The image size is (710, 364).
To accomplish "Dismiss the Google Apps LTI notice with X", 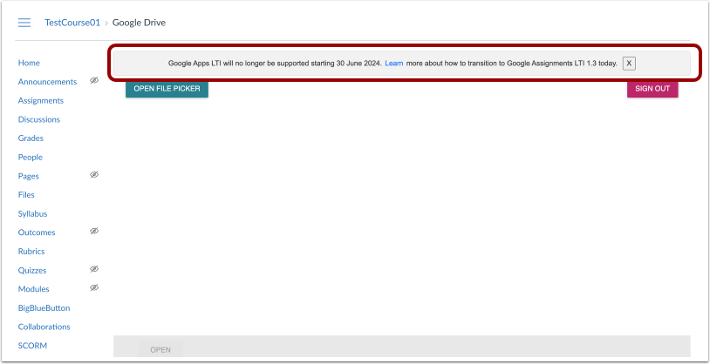I will tap(629, 64).
